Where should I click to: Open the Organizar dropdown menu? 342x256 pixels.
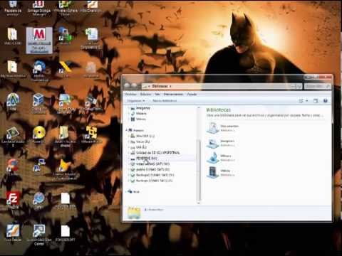click(135, 101)
